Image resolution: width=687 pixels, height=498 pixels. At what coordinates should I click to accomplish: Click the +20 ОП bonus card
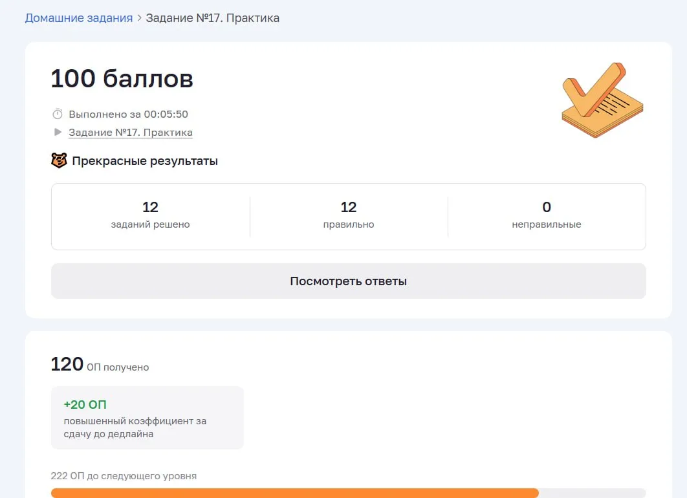pyautogui.click(x=147, y=418)
